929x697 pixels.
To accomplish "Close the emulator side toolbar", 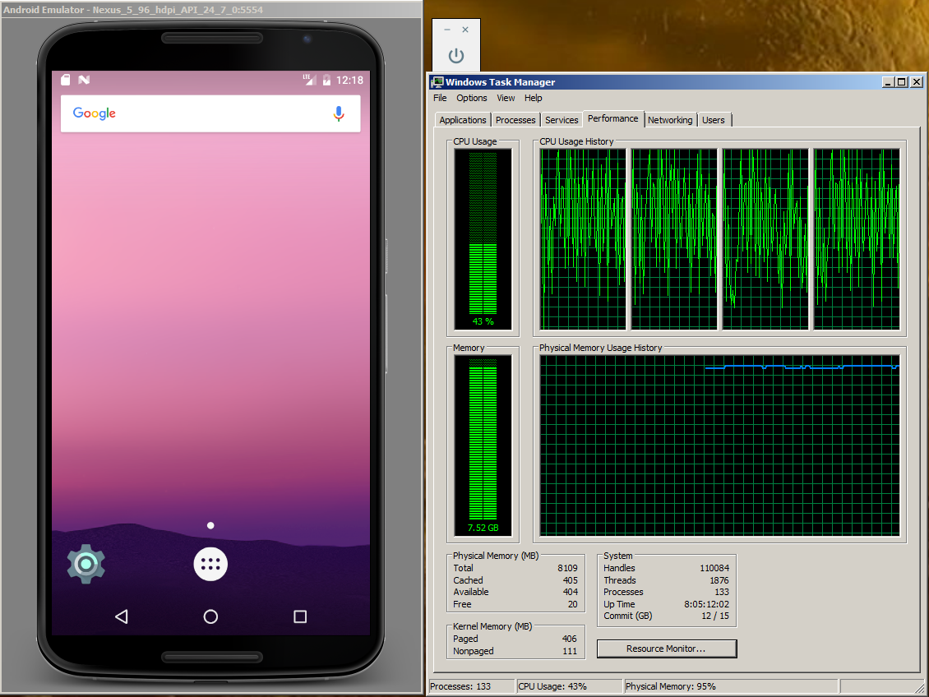I will click(x=465, y=30).
